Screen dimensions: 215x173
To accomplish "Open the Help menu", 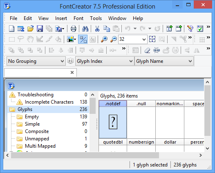I will [138, 18].
